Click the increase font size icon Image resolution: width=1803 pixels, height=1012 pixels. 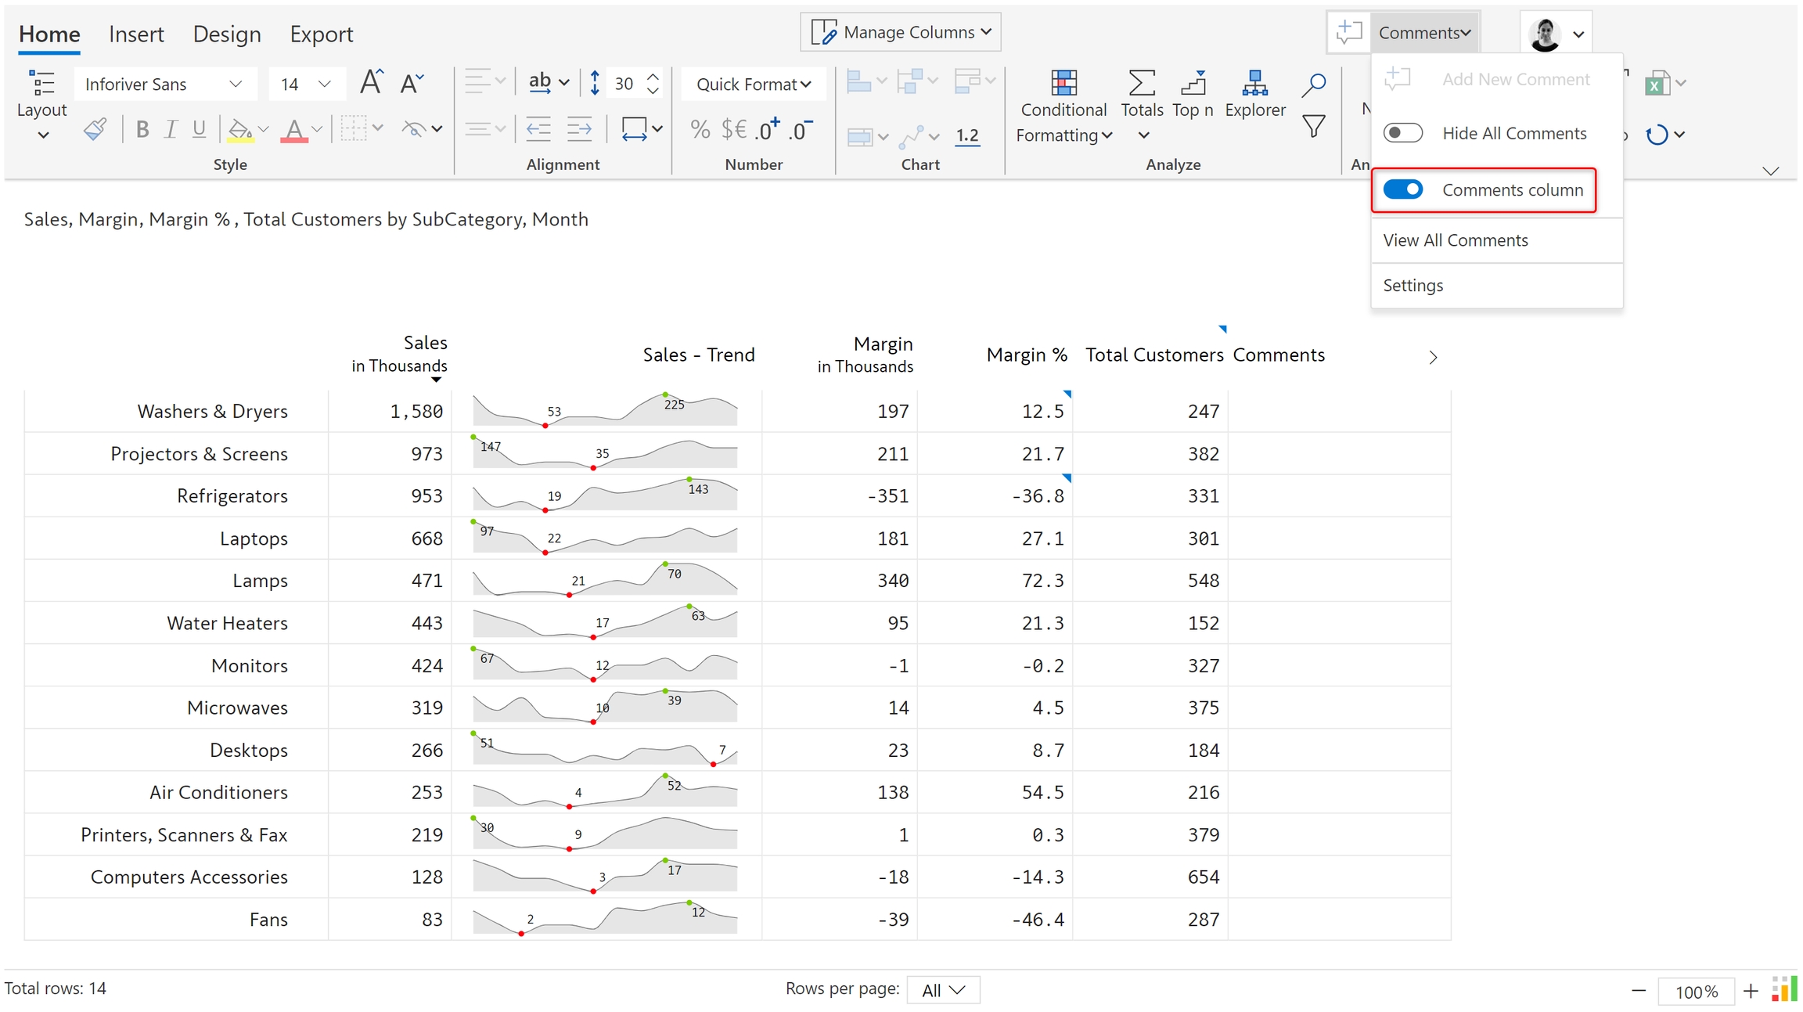[371, 83]
